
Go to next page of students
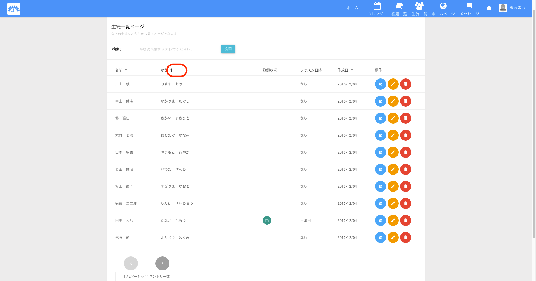coord(162,263)
